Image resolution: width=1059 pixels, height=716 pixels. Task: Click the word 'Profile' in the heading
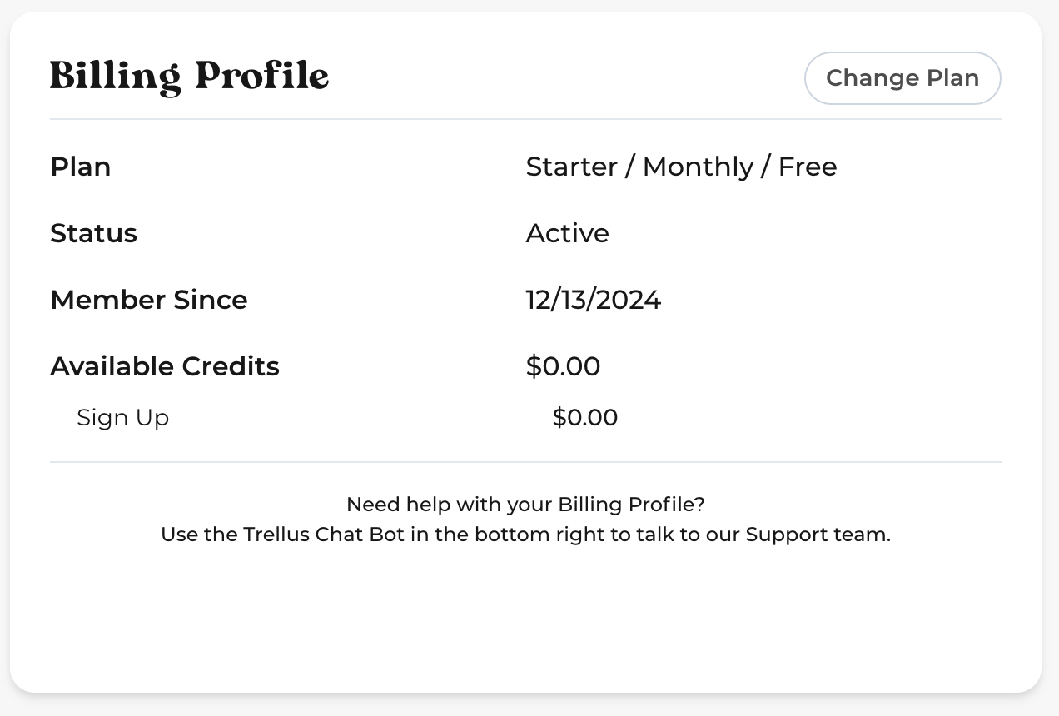(x=262, y=77)
